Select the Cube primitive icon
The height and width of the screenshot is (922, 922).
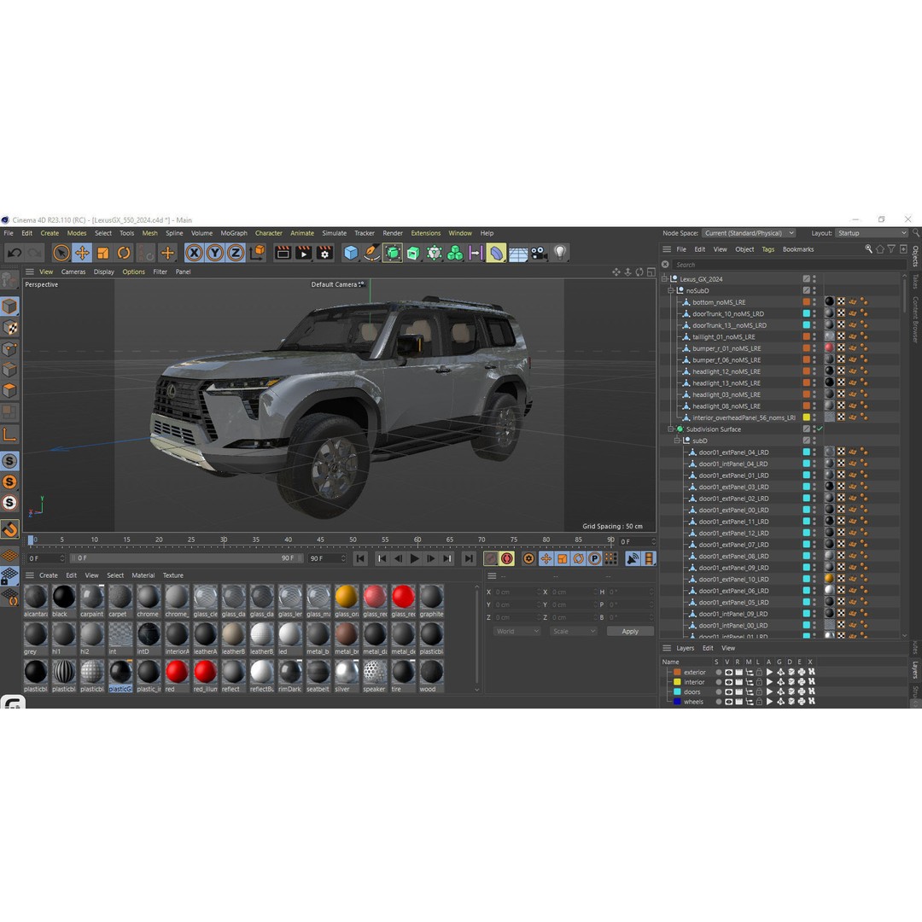tap(351, 253)
